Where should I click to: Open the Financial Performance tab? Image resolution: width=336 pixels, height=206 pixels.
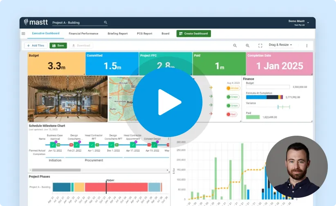[x=83, y=34]
